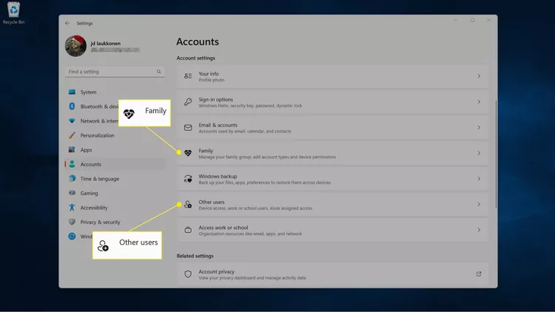Open the Privacy & security label
Image resolution: width=555 pixels, height=312 pixels.
click(x=100, y=222)
